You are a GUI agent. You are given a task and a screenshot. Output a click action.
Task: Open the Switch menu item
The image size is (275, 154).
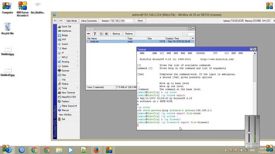coord(65,44)
